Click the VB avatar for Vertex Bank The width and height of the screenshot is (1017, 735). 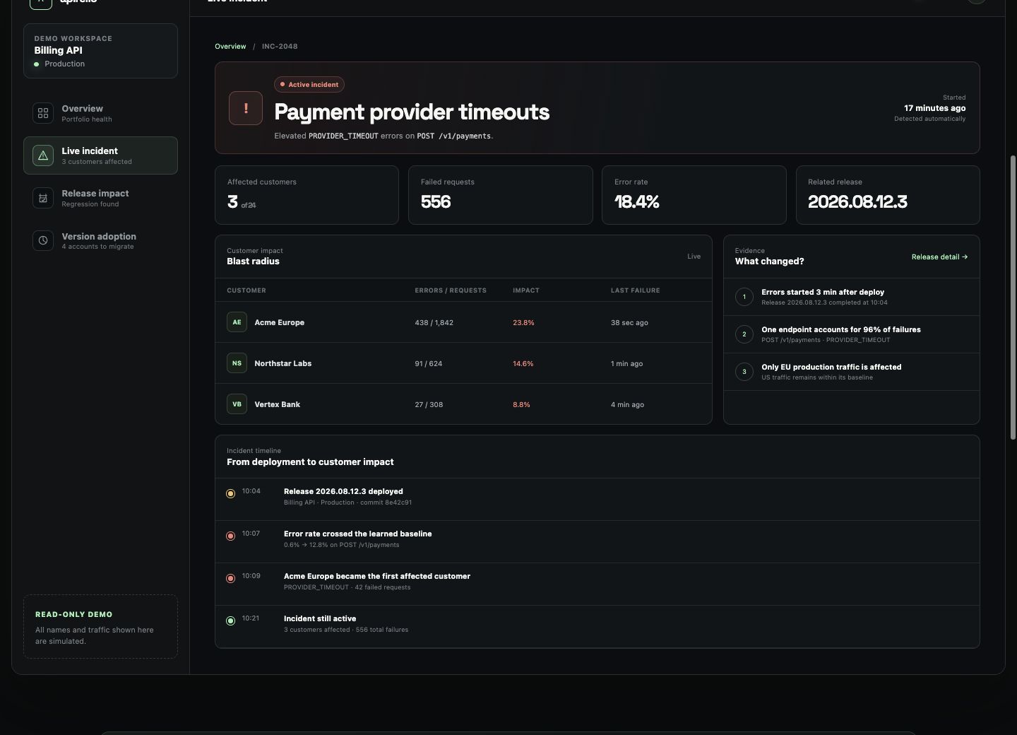(237, 404)
